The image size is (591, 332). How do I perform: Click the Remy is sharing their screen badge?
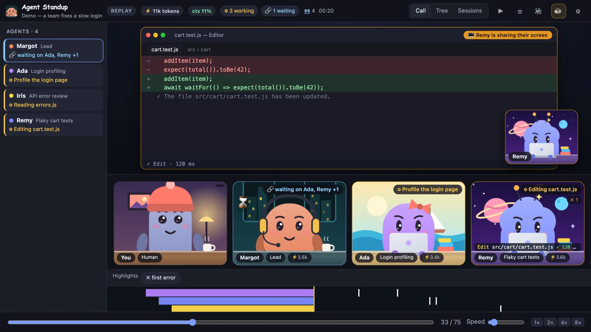(508, 35)
